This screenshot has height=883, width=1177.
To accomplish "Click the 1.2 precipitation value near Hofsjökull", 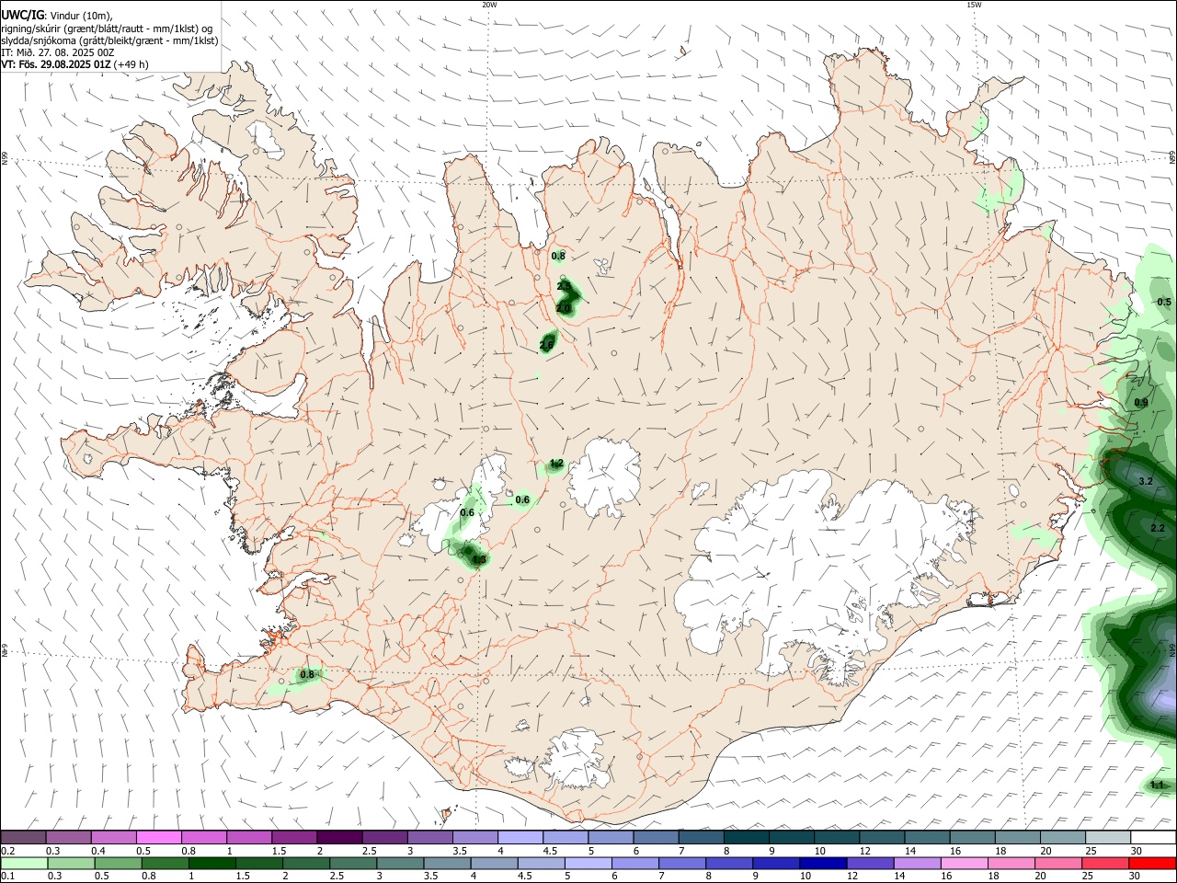I will click(x=556, y=464).
